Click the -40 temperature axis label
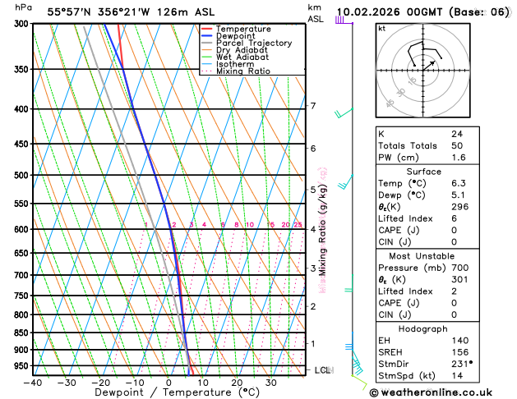517x399 pixels. point(33,383)
